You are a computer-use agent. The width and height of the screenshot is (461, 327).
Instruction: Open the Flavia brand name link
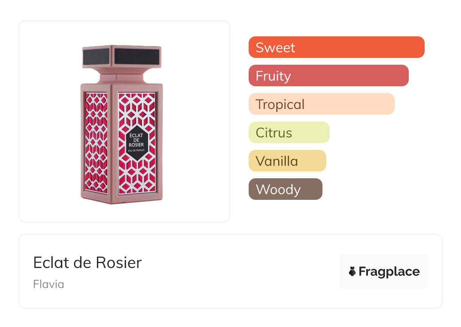click(48, 284)
